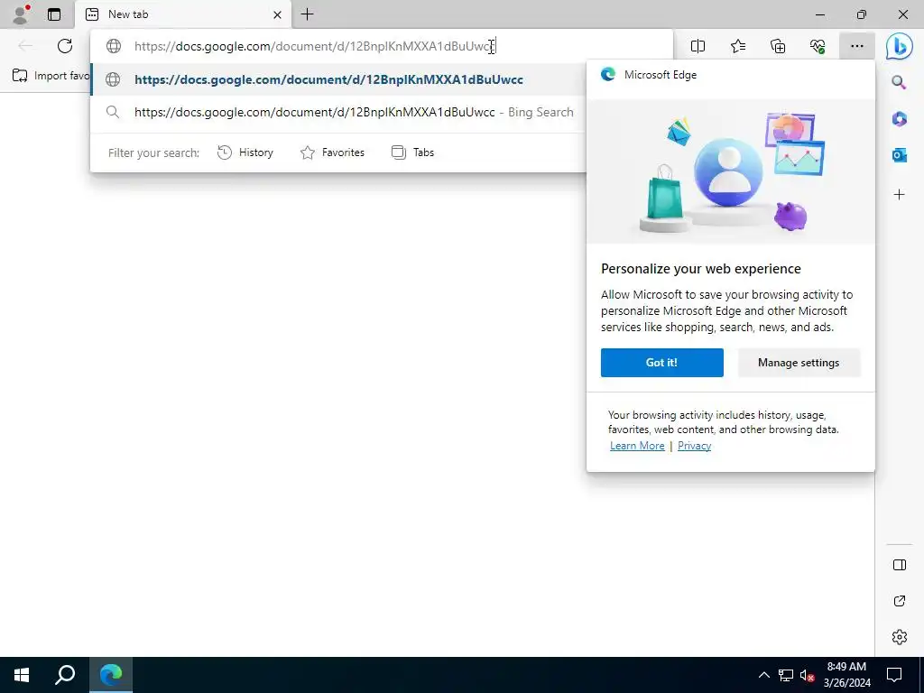Click the profile illustration in Edge popup
The width and height of the screenshot is (924, 693).
728,172
